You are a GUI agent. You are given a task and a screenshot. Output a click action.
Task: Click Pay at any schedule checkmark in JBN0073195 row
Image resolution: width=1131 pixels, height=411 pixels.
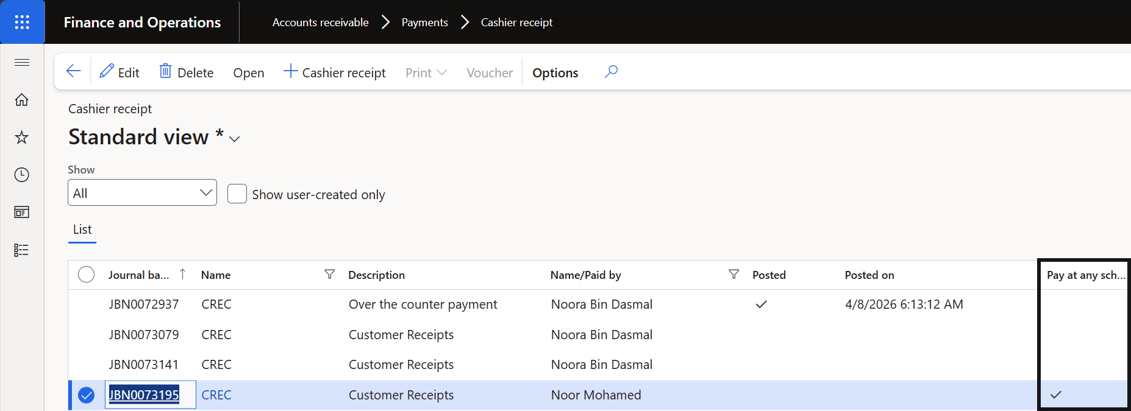tap(1056, 395)
